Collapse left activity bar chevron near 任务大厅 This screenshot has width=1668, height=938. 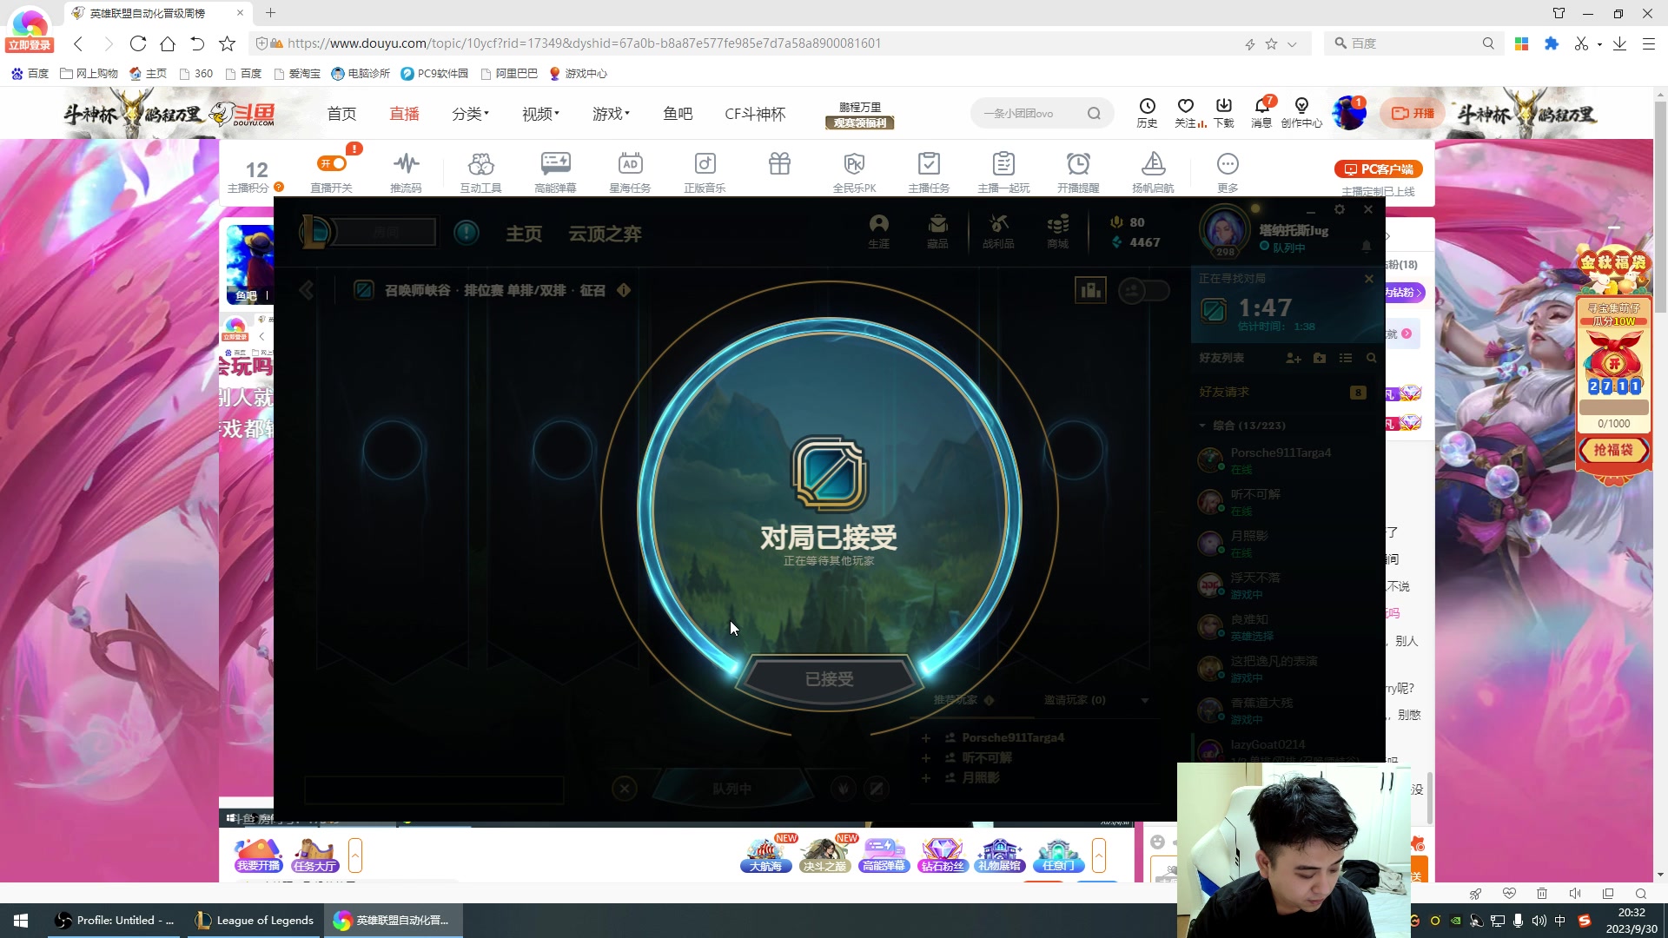pos(354,855)
